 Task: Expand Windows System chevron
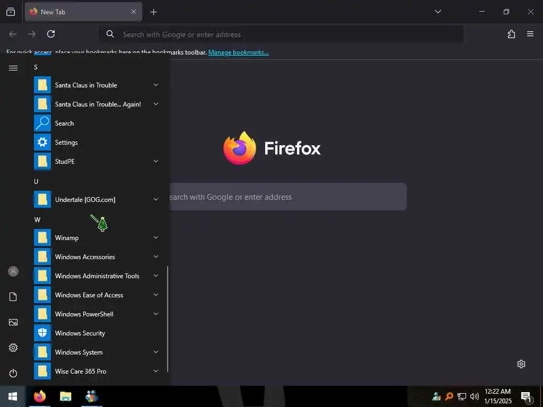click(x=156, y=352)
